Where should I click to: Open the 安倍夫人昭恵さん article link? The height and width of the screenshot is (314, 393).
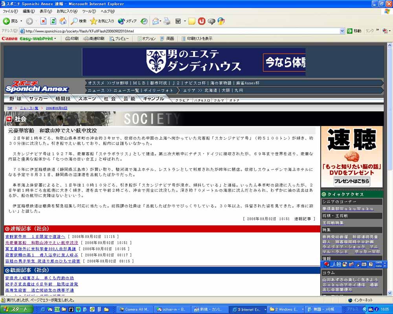tap(40, 278)
